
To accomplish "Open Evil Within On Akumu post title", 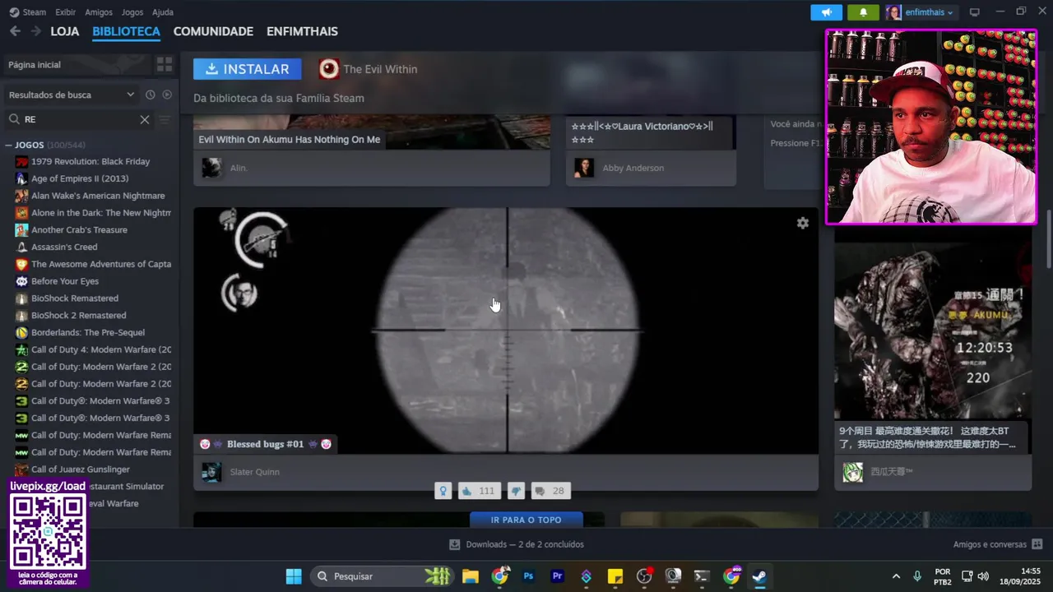I will pyautogui.click(x=290, y=140).
